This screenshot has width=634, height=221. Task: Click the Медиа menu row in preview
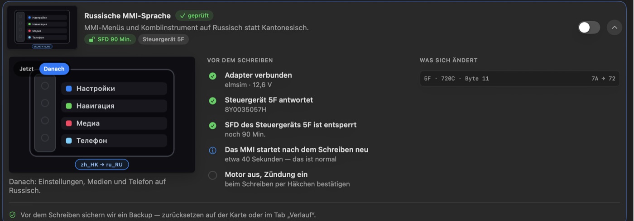point(114,123)
